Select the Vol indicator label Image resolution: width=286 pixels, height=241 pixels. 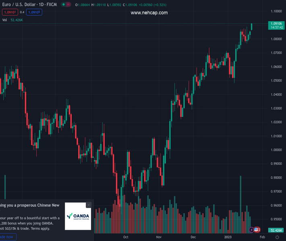coord(4,20)
